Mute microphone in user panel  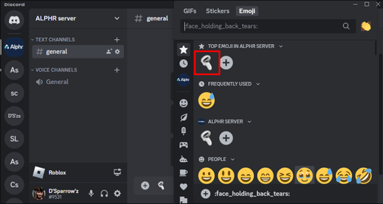(x=91, y=193)
